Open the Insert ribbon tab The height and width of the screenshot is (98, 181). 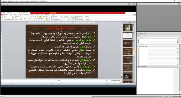pos(11,15)
